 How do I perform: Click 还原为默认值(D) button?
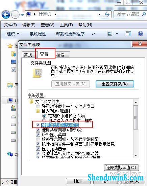(121, 168)
